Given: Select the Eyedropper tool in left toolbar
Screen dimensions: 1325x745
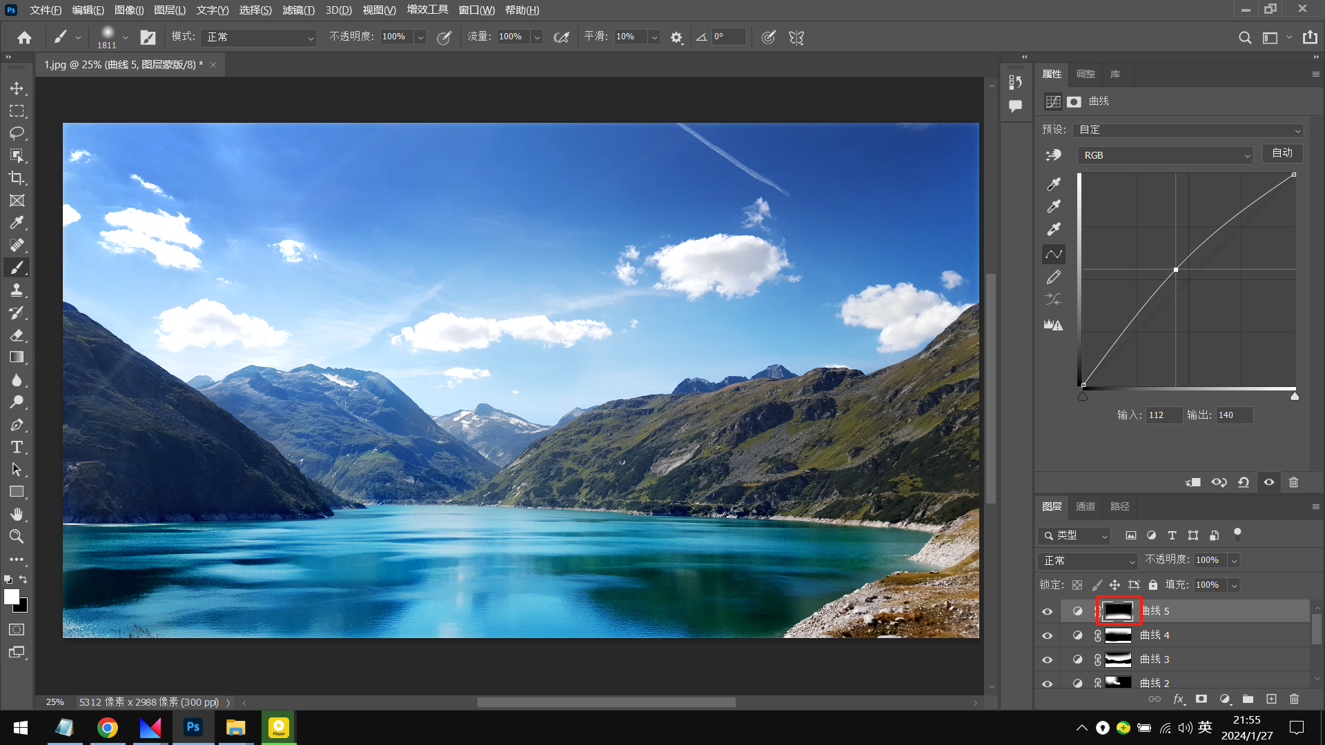Looking at the screenshot, I should click(17, 223).
